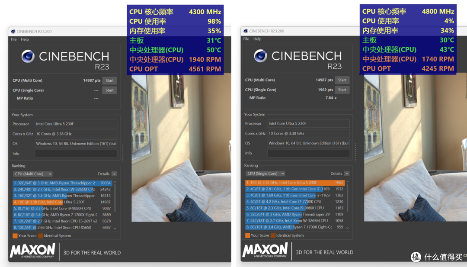467x267 pixels.
Task: Select 16C/32T Ryzen Threadripper 16315 row
Action: [x=62, y=196]
